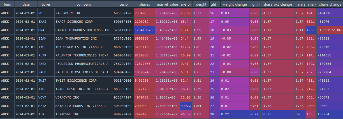Sort by the fund column header
The height and width of the screenshot is (119, 343).
pos(7,4)
